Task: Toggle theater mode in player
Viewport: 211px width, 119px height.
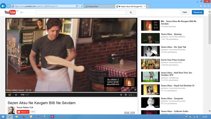Action: tap(130, 95)
